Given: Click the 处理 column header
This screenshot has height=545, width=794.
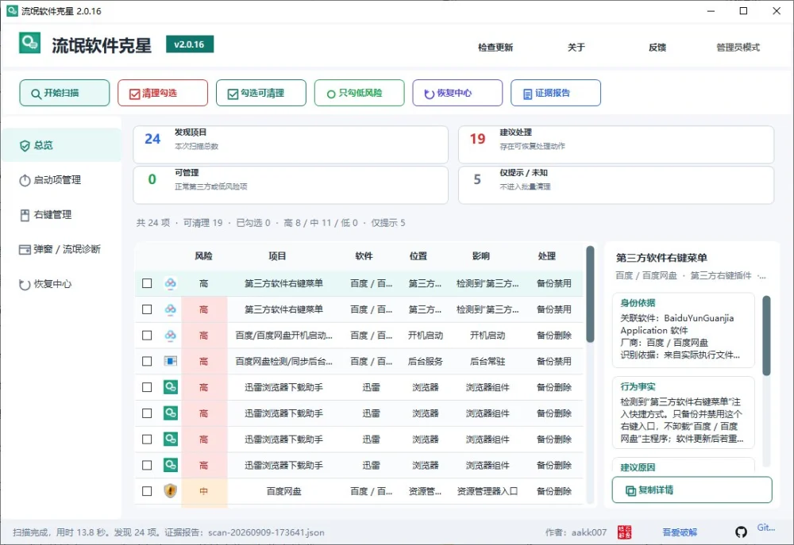Looking at the screenshot, I should (x=546, y=256).
